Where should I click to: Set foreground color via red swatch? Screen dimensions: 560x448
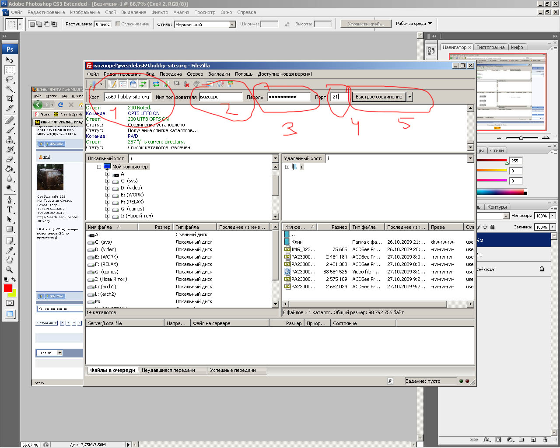(x=7, y=288)
